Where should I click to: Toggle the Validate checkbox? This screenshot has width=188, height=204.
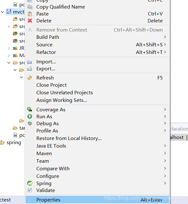click(x=30, y=190)
